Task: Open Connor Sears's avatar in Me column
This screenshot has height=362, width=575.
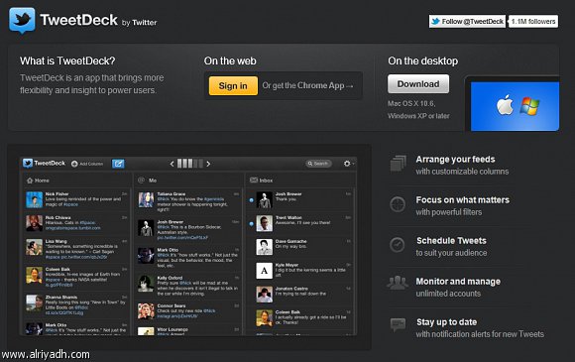Action: [x=146, y=311]
